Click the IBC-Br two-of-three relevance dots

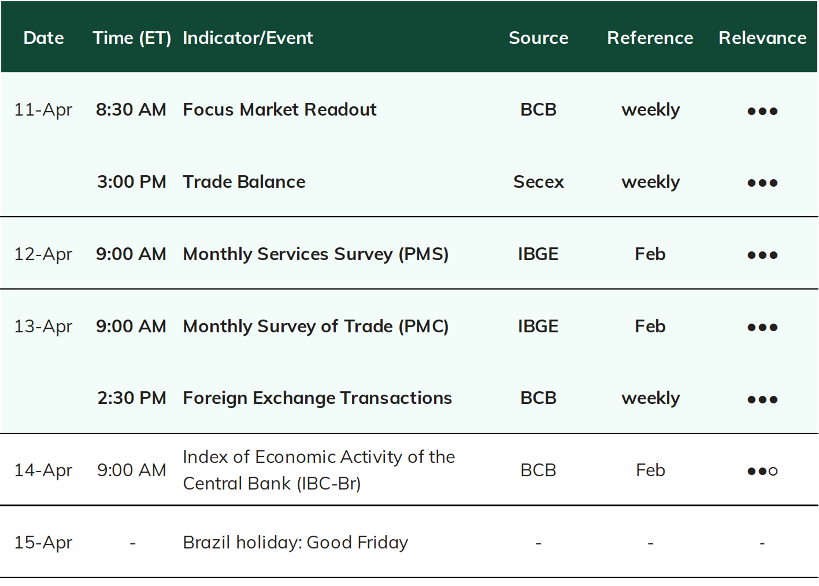point(762,471)
